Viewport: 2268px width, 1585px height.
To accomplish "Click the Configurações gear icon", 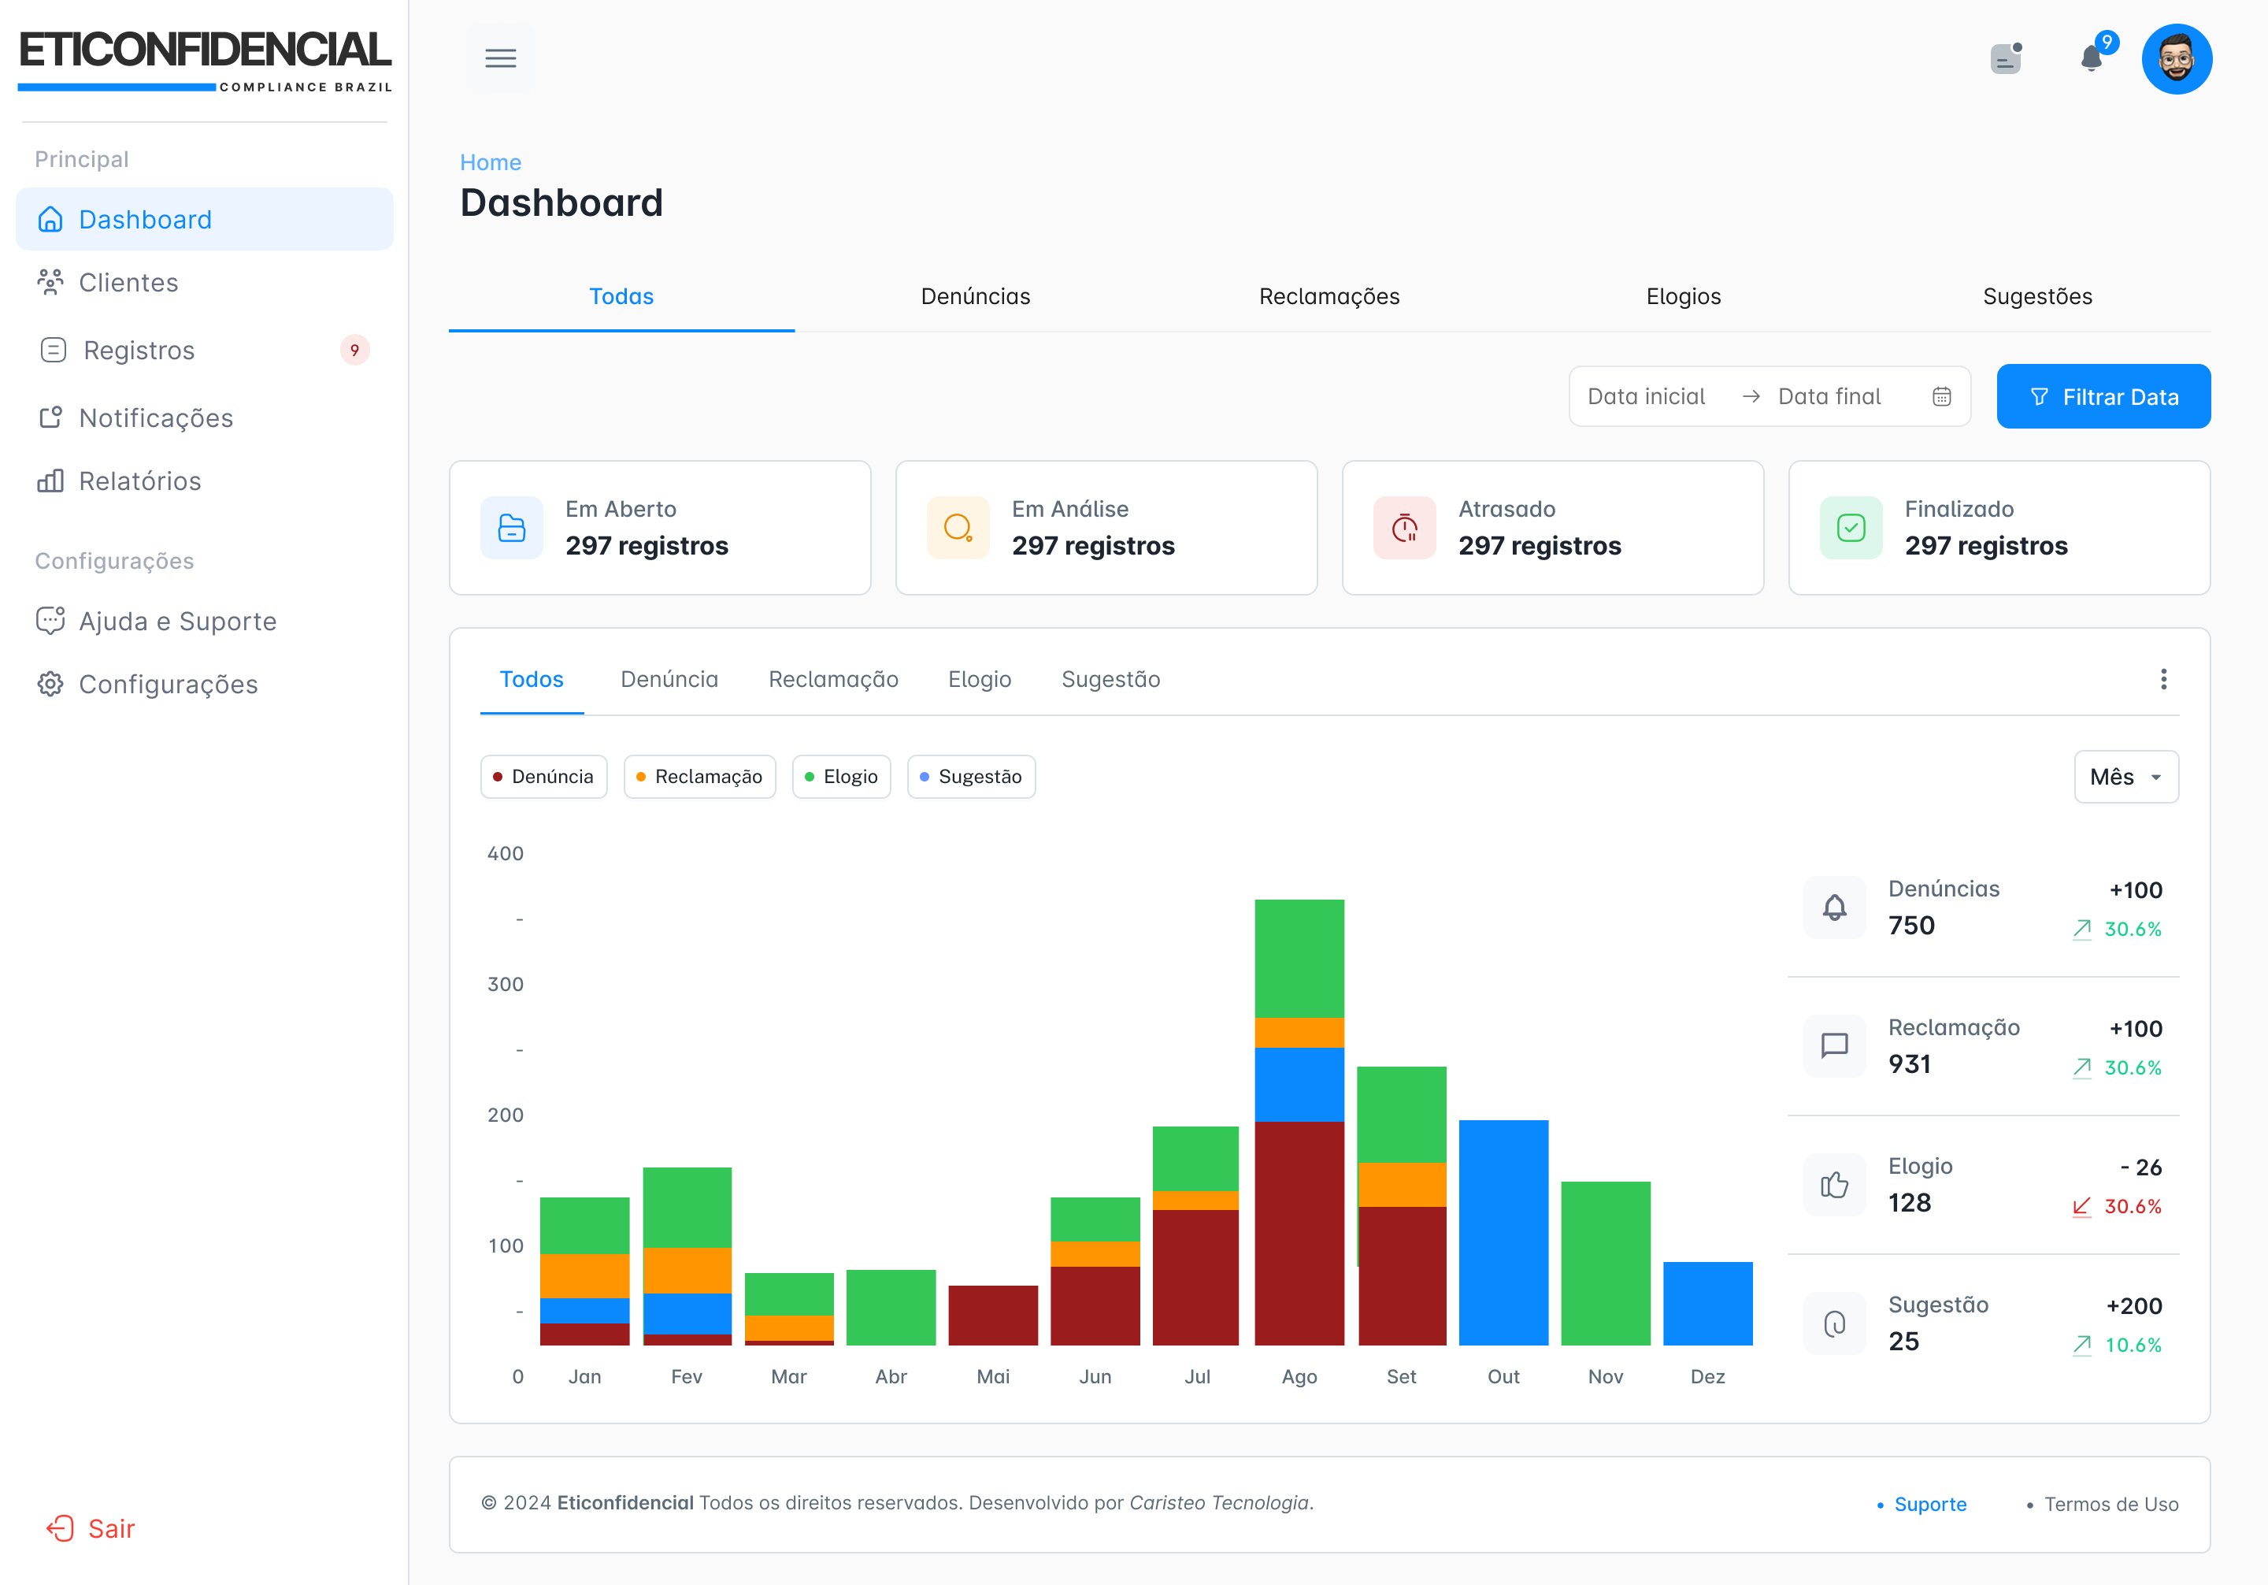I will point(50,684).
